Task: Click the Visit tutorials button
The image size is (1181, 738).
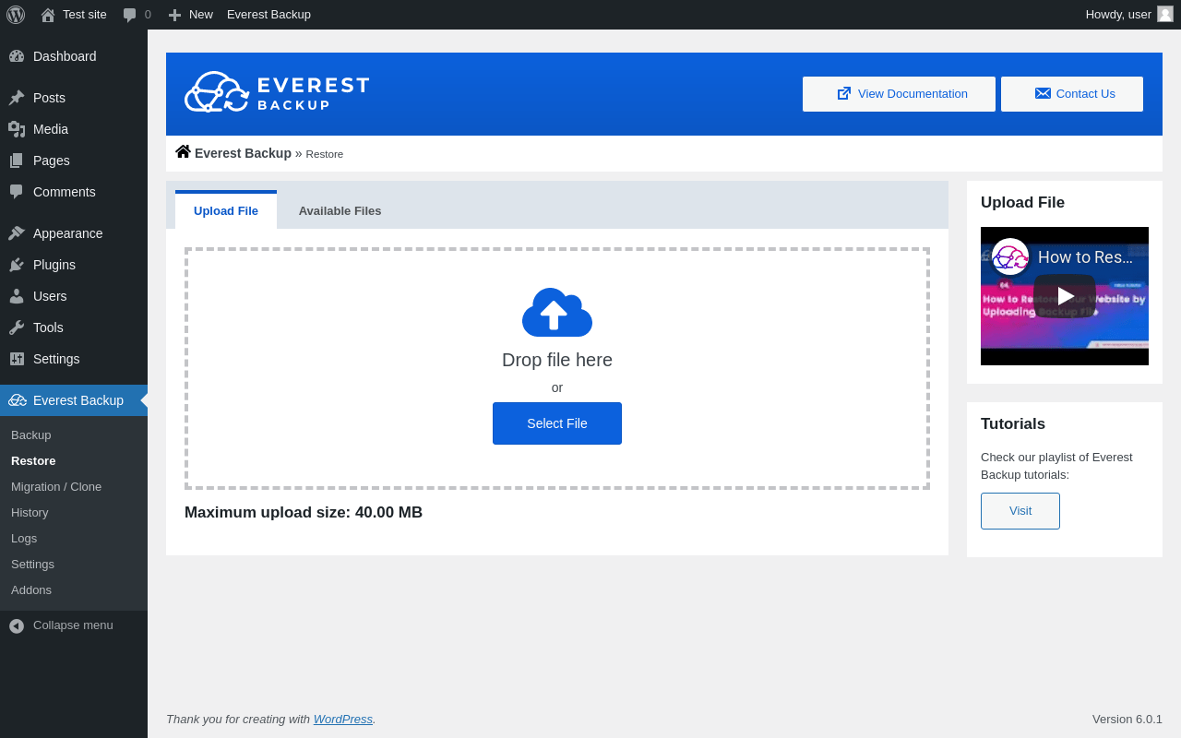Action: pos(1020,511)
